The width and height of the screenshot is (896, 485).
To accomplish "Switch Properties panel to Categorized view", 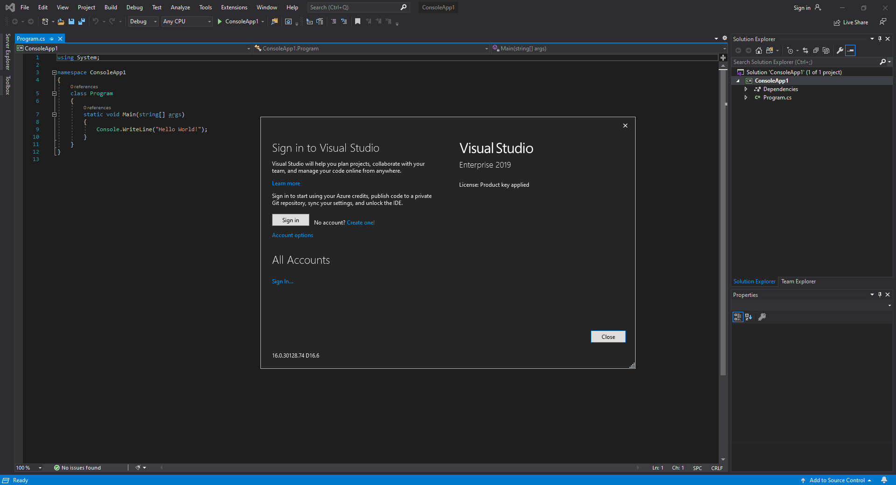I will (737, 317).
